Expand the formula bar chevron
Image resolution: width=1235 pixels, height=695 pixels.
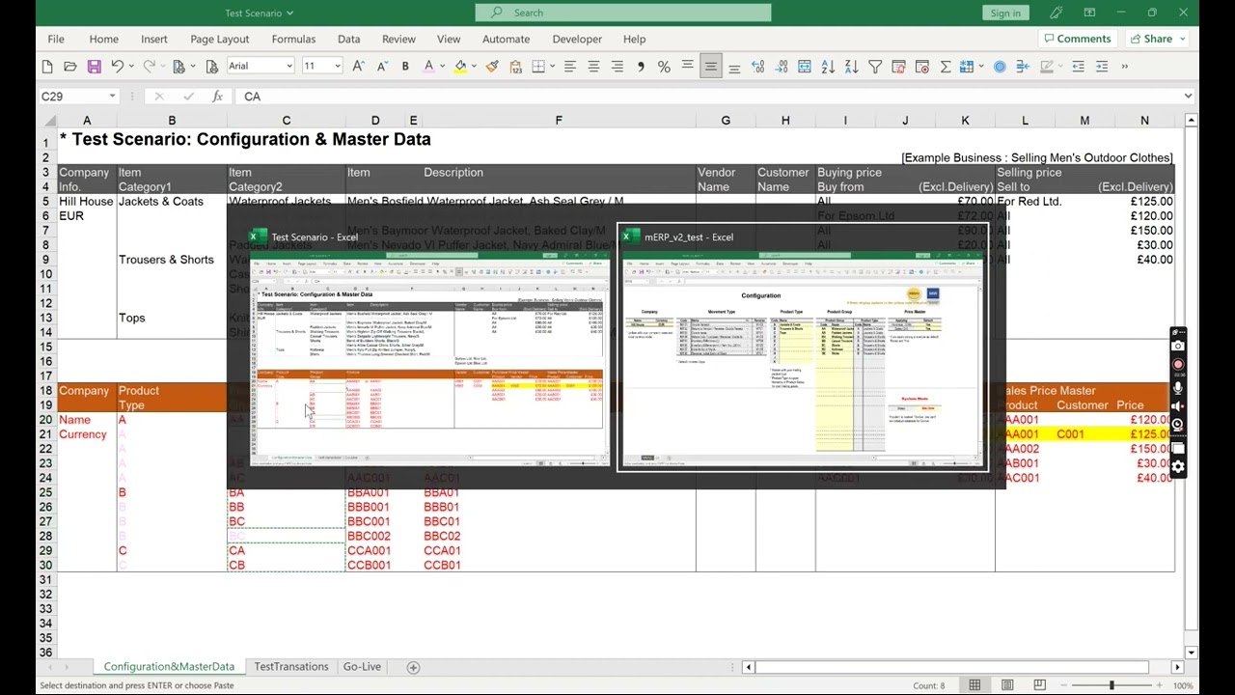coord(1188,97)
